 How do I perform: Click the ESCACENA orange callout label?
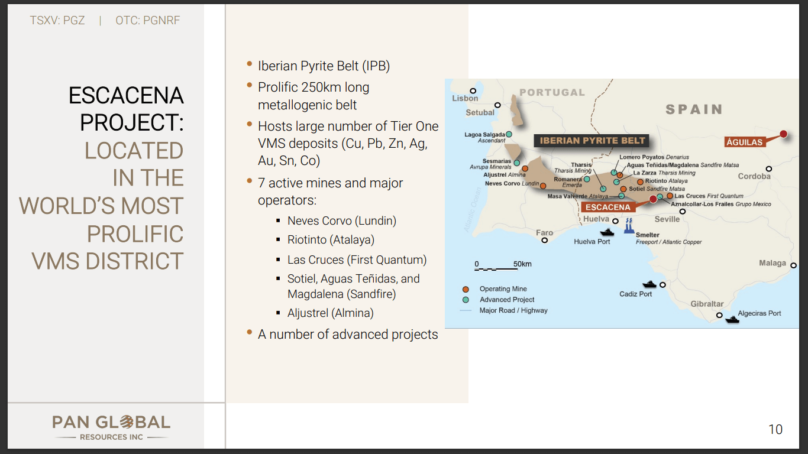[x=608, y=207]
